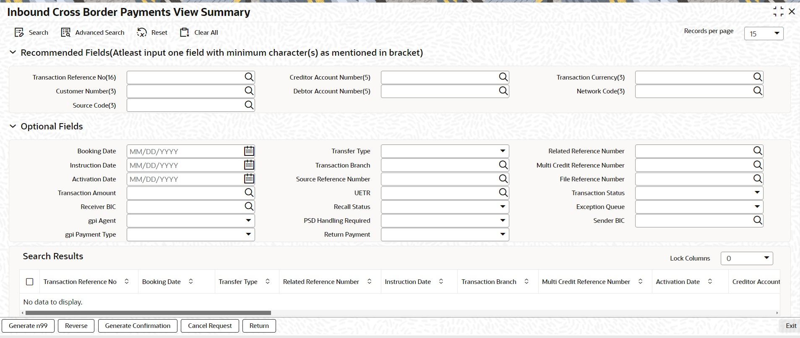Open the Transaction Status dropdown
Image resolution: width=800 pixels, height=338 pixels.
(699, 193)
